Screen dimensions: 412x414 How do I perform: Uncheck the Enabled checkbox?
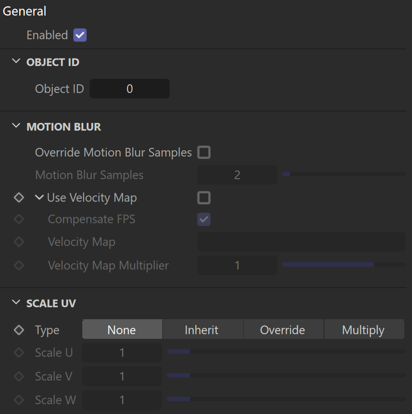(80, 35)
